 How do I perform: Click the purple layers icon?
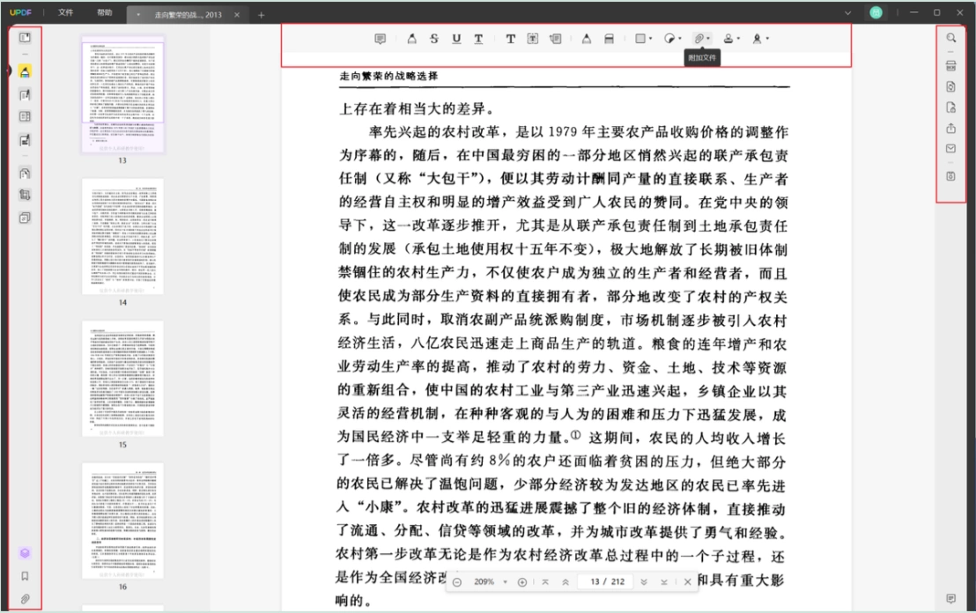tap(25, 552)
